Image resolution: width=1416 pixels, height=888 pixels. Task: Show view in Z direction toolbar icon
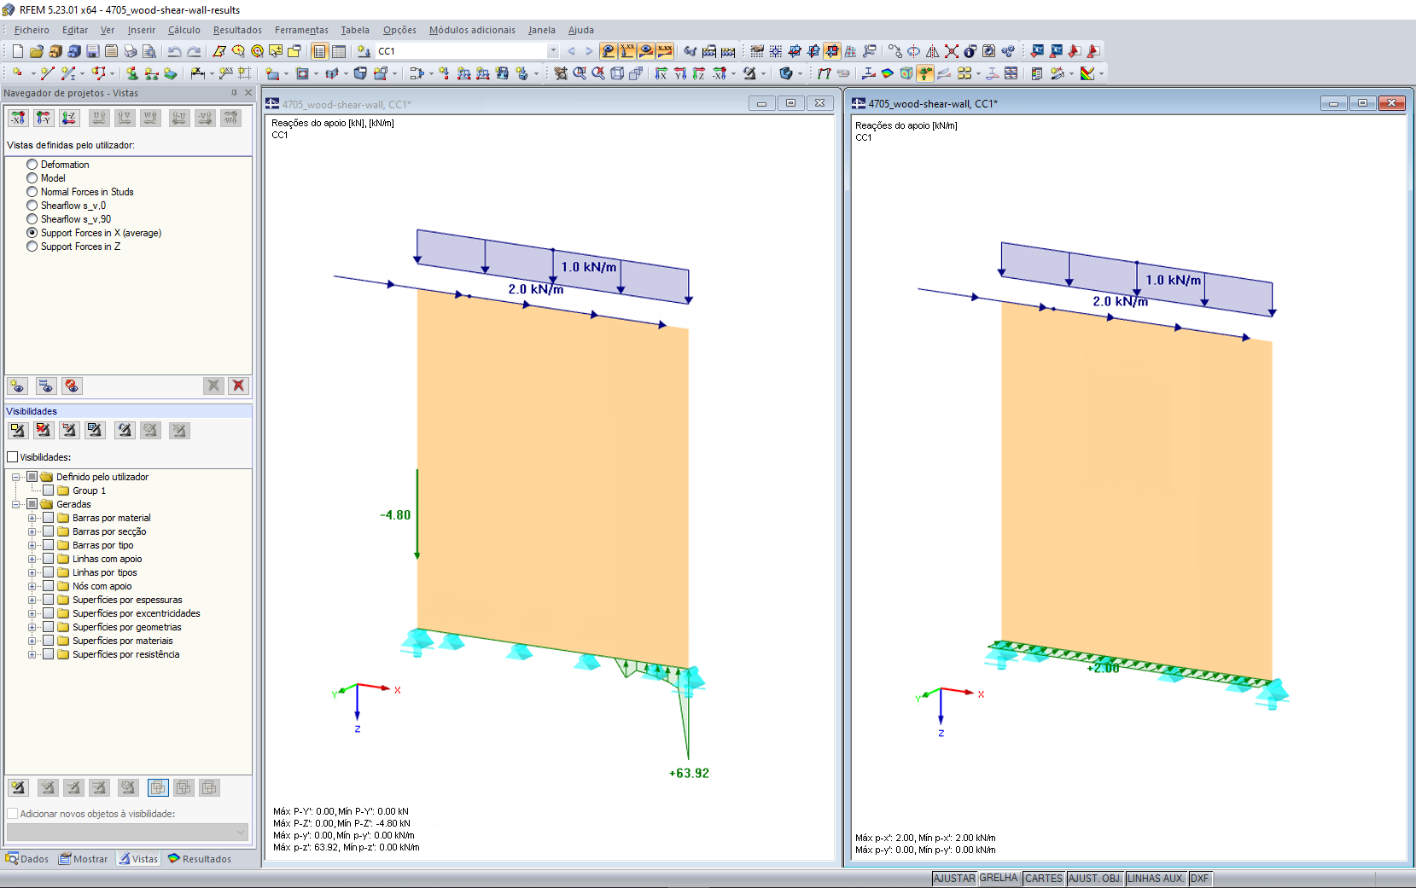[x=699, y=73]
